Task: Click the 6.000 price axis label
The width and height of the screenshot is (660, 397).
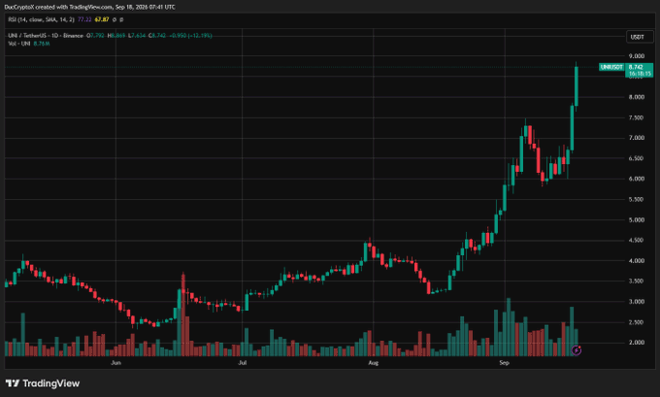Action: tap(637, 179)
